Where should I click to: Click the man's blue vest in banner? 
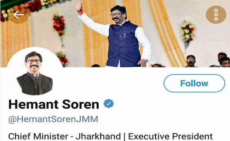(123, 44)
